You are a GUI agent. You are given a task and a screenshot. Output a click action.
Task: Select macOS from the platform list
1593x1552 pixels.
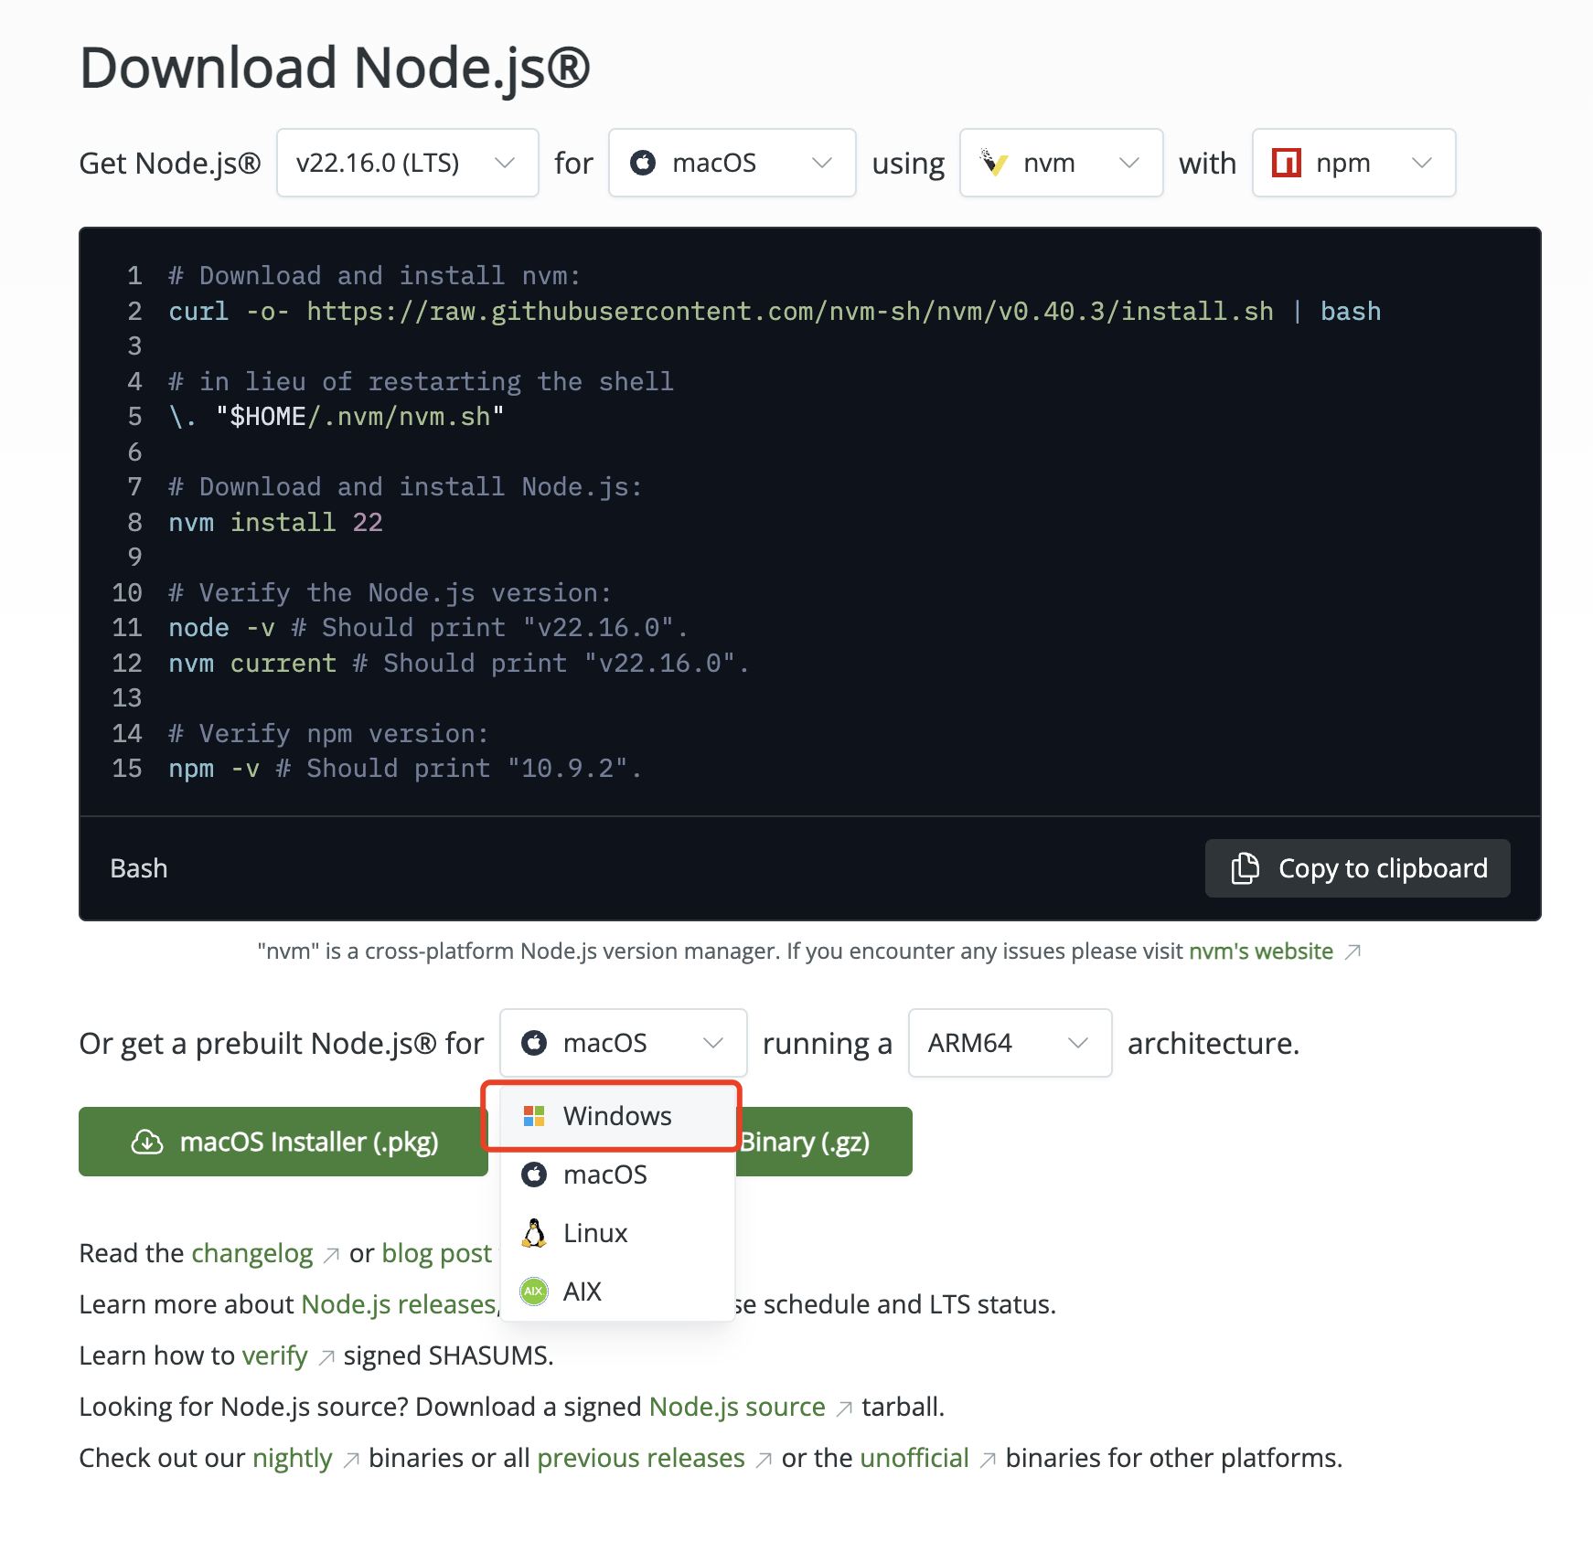[618, 1175]
